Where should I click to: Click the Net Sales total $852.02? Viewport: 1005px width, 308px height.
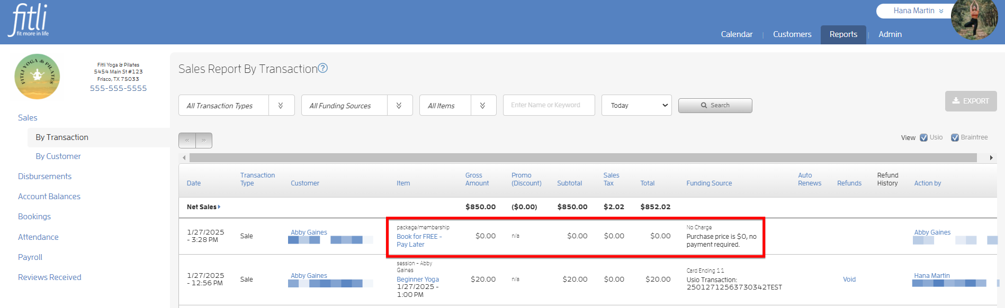point(656,207)
